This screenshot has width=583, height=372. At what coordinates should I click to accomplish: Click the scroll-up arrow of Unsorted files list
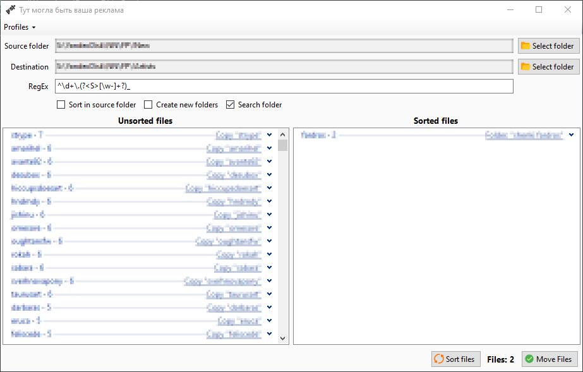click(282, 133)
